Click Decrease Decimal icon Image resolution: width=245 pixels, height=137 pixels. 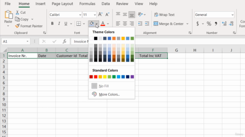tap(231, 24)
